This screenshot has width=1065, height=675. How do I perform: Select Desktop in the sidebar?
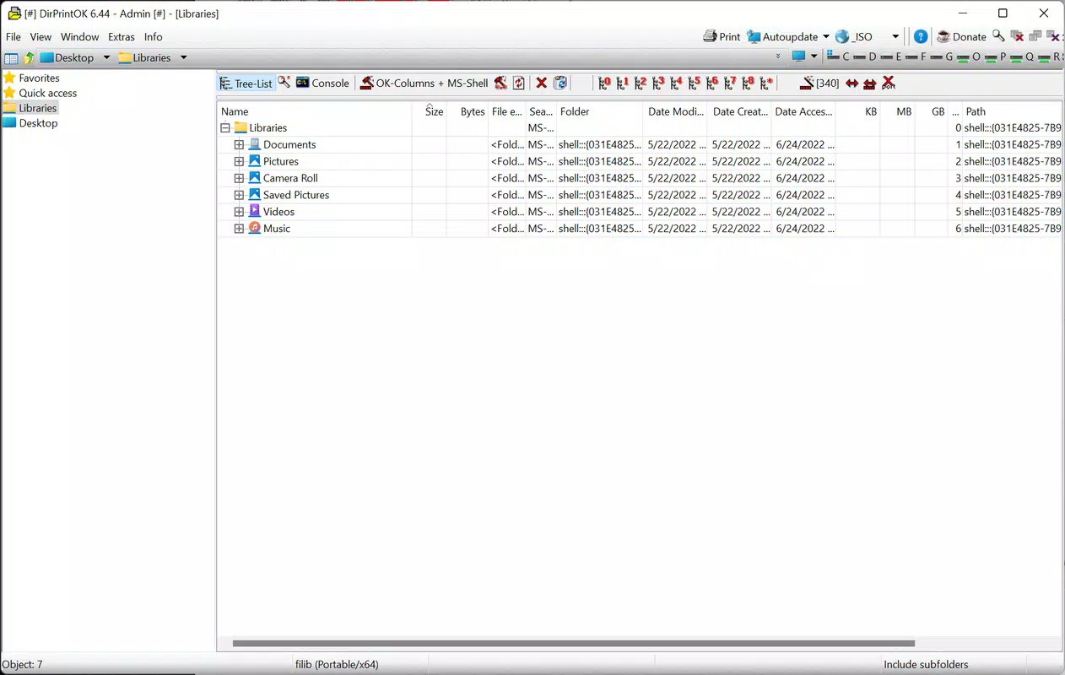pos(30,123)
